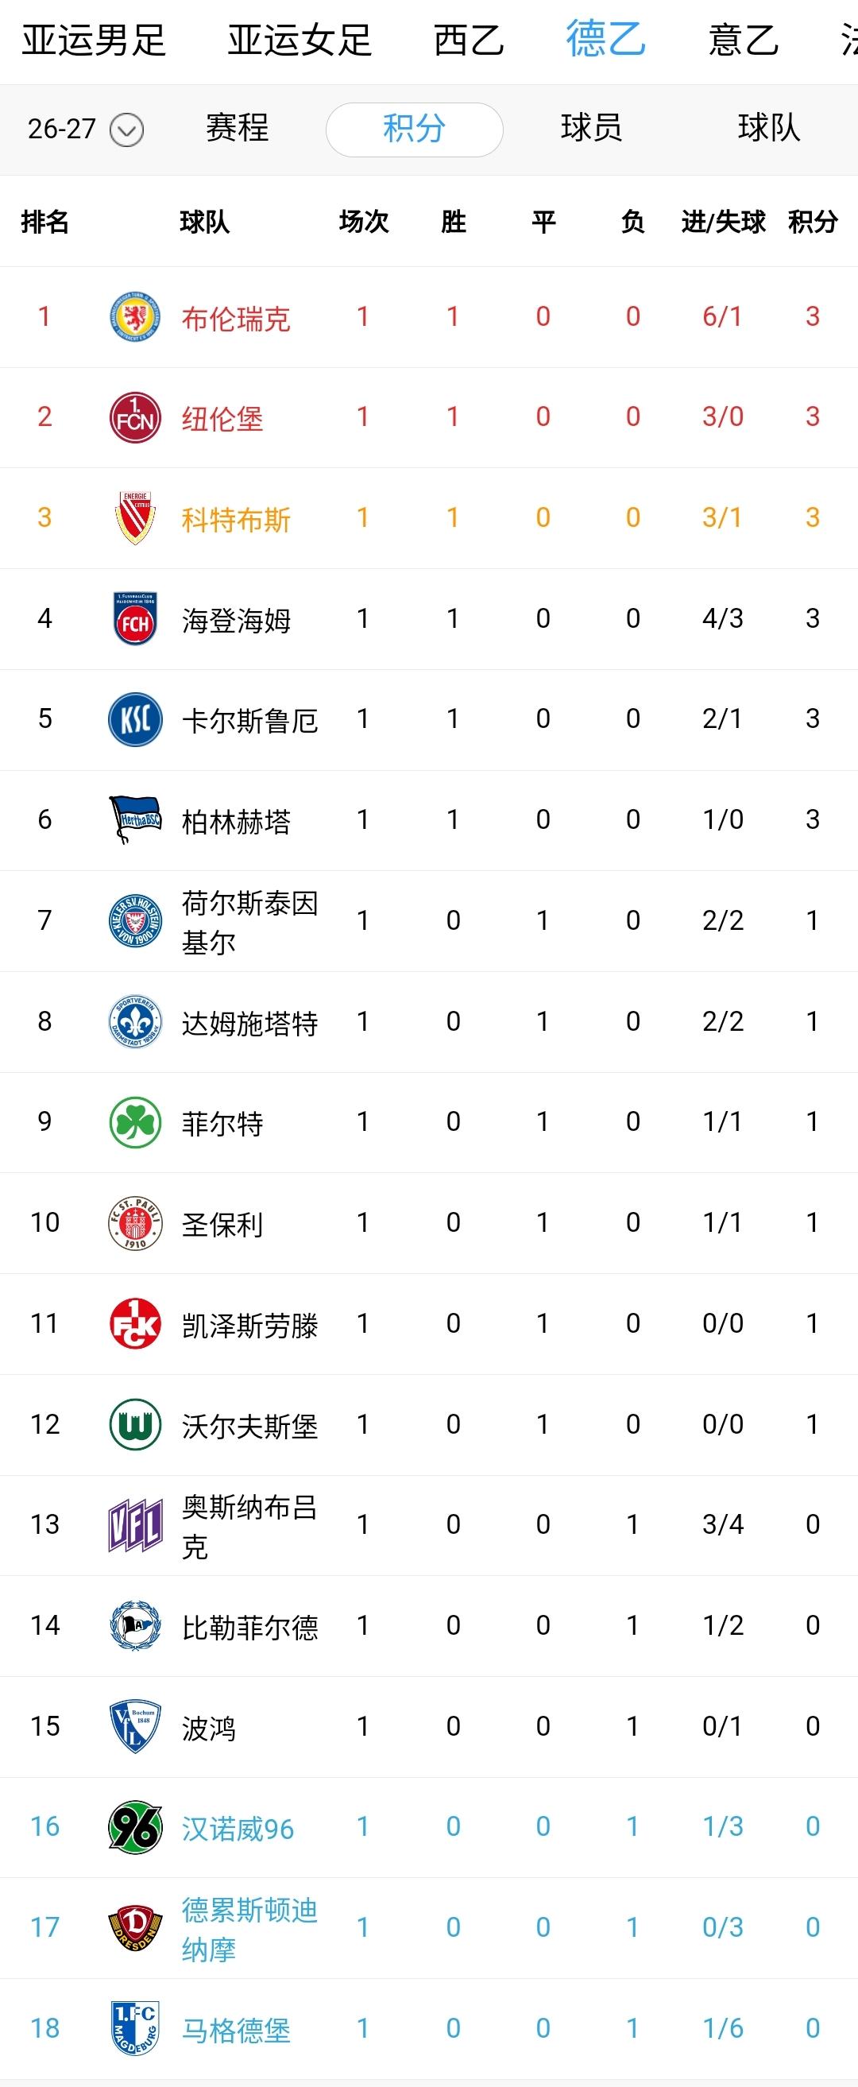Select the 海登海姆 FCH logo

[x=134, y=619]
